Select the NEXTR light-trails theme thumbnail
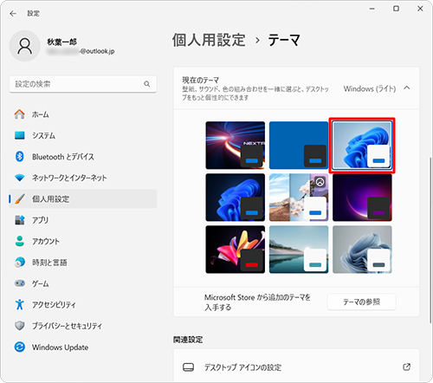Screen dimensions: 433x383 point(235,146)
